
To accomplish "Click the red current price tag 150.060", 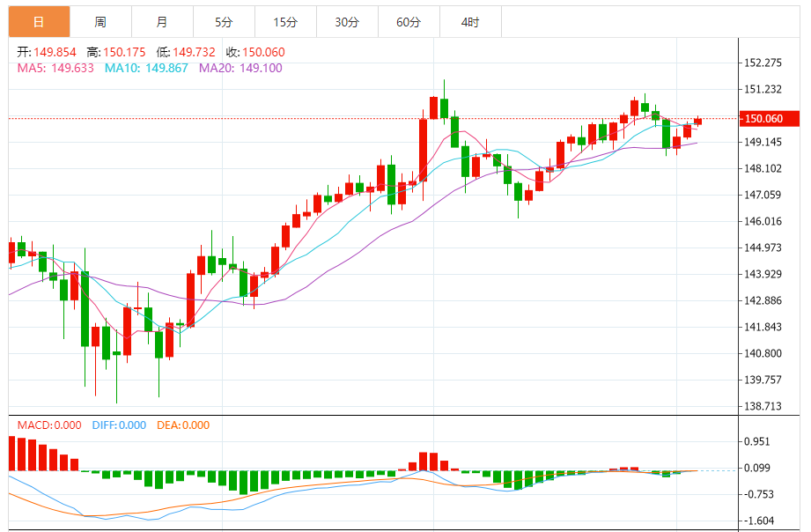I will click(x=769, y=119).
